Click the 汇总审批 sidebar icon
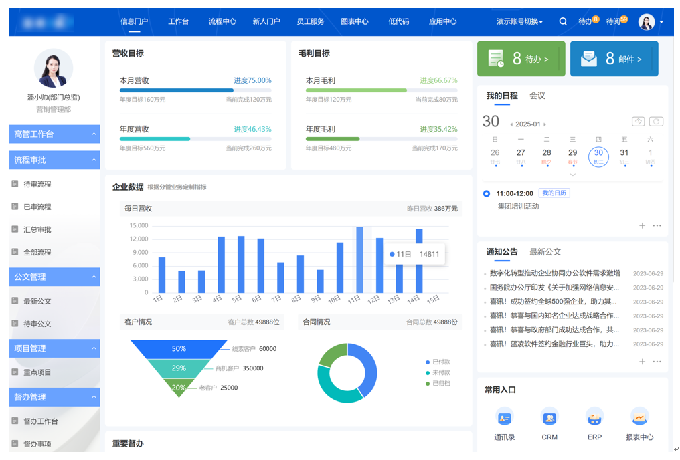The image size is (680, 460). [x=15, y=229]
